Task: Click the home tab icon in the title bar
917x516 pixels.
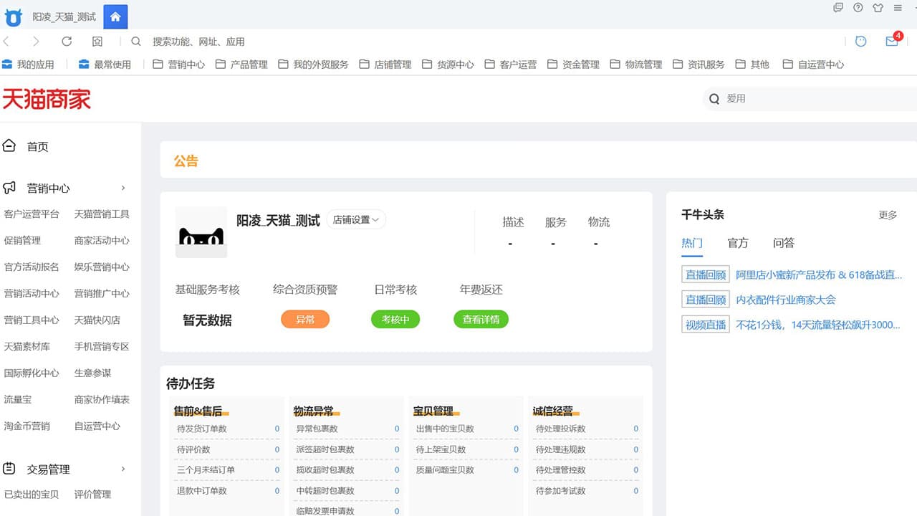Action: [115, 16]
